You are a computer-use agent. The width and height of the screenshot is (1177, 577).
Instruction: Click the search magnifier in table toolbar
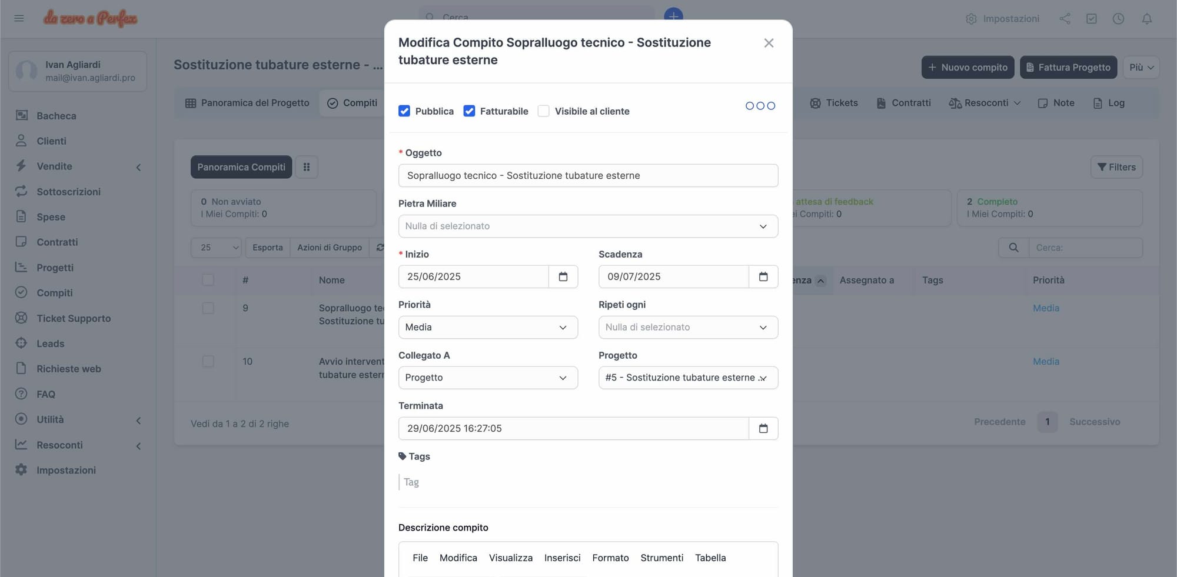(1013, 248)
